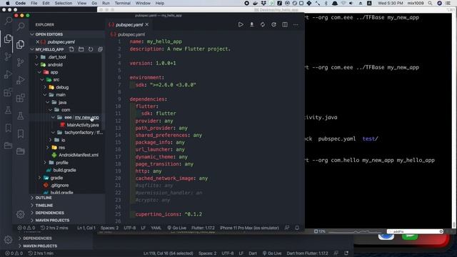Collapse the MY_HELLO_APP section

(x=32, y=49)
